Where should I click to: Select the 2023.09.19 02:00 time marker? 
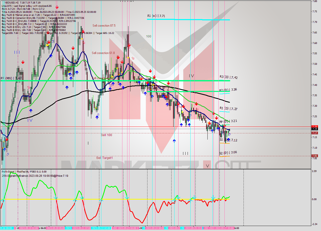point(28,228)
